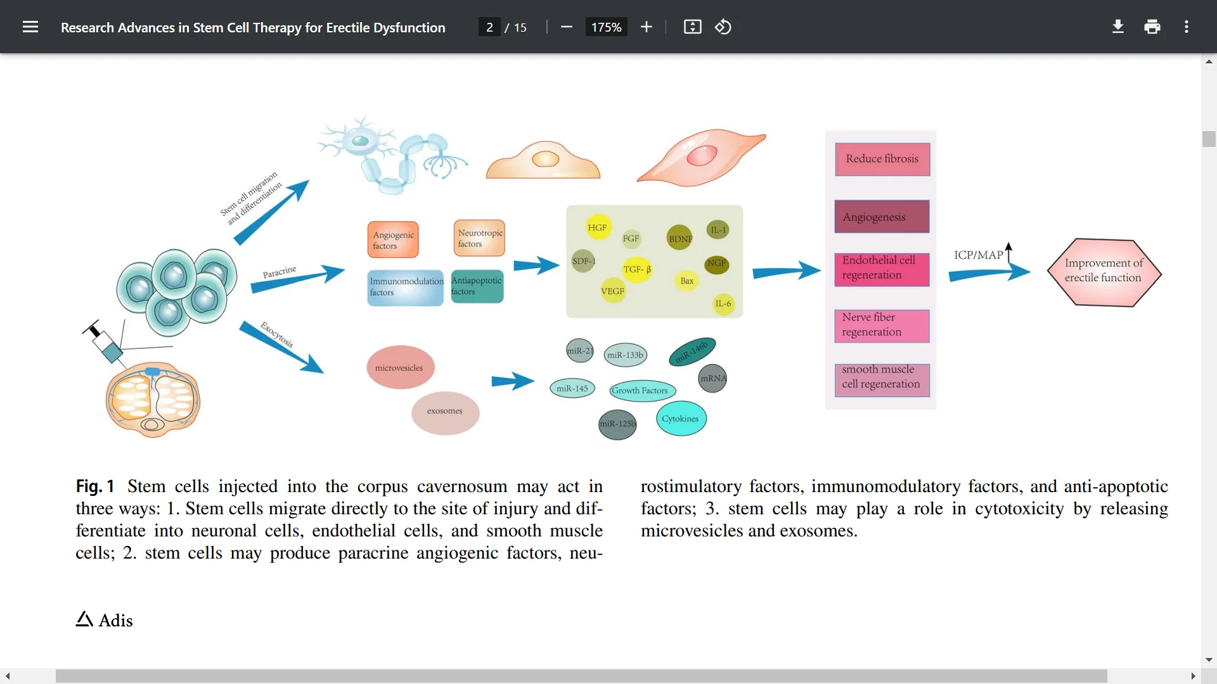This screenshot has height=684, width=1217.
Task: Click the 'Neurotropic factors' box
Action: pos(479,238)
